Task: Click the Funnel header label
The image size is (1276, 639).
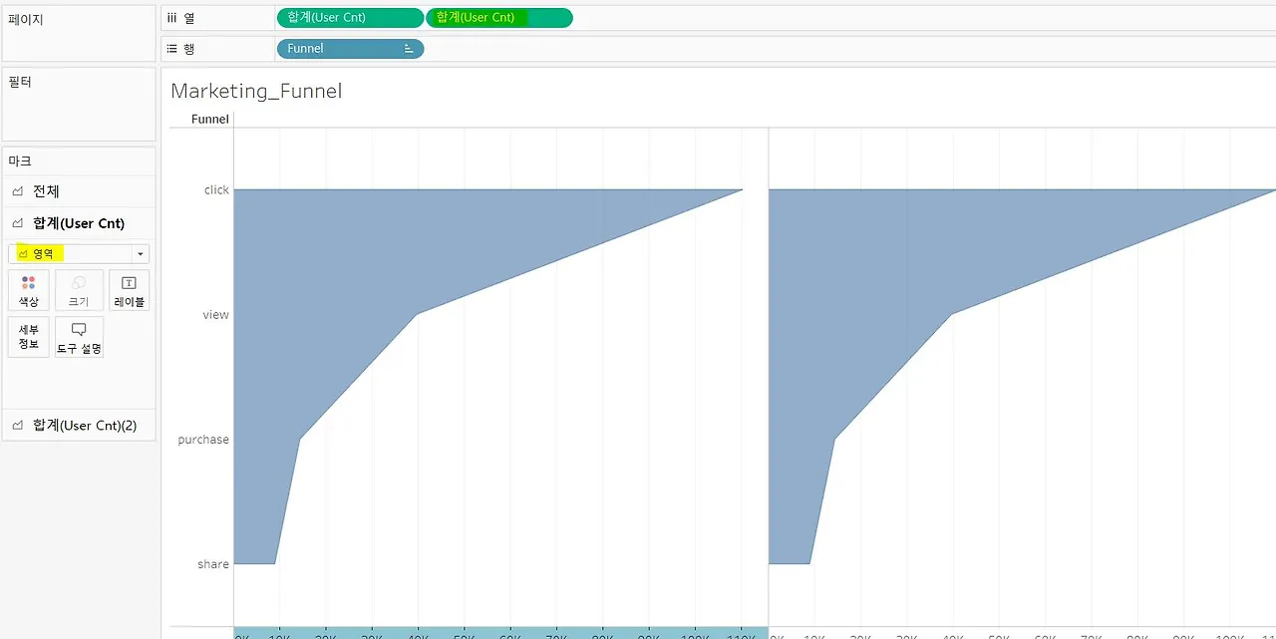Action: [210, 119]
